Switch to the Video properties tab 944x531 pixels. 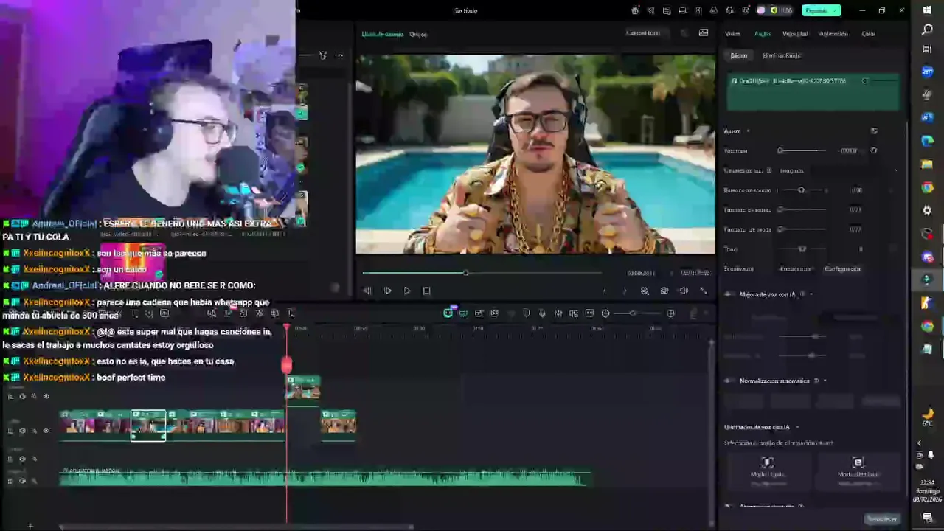(x=732, y=34)
